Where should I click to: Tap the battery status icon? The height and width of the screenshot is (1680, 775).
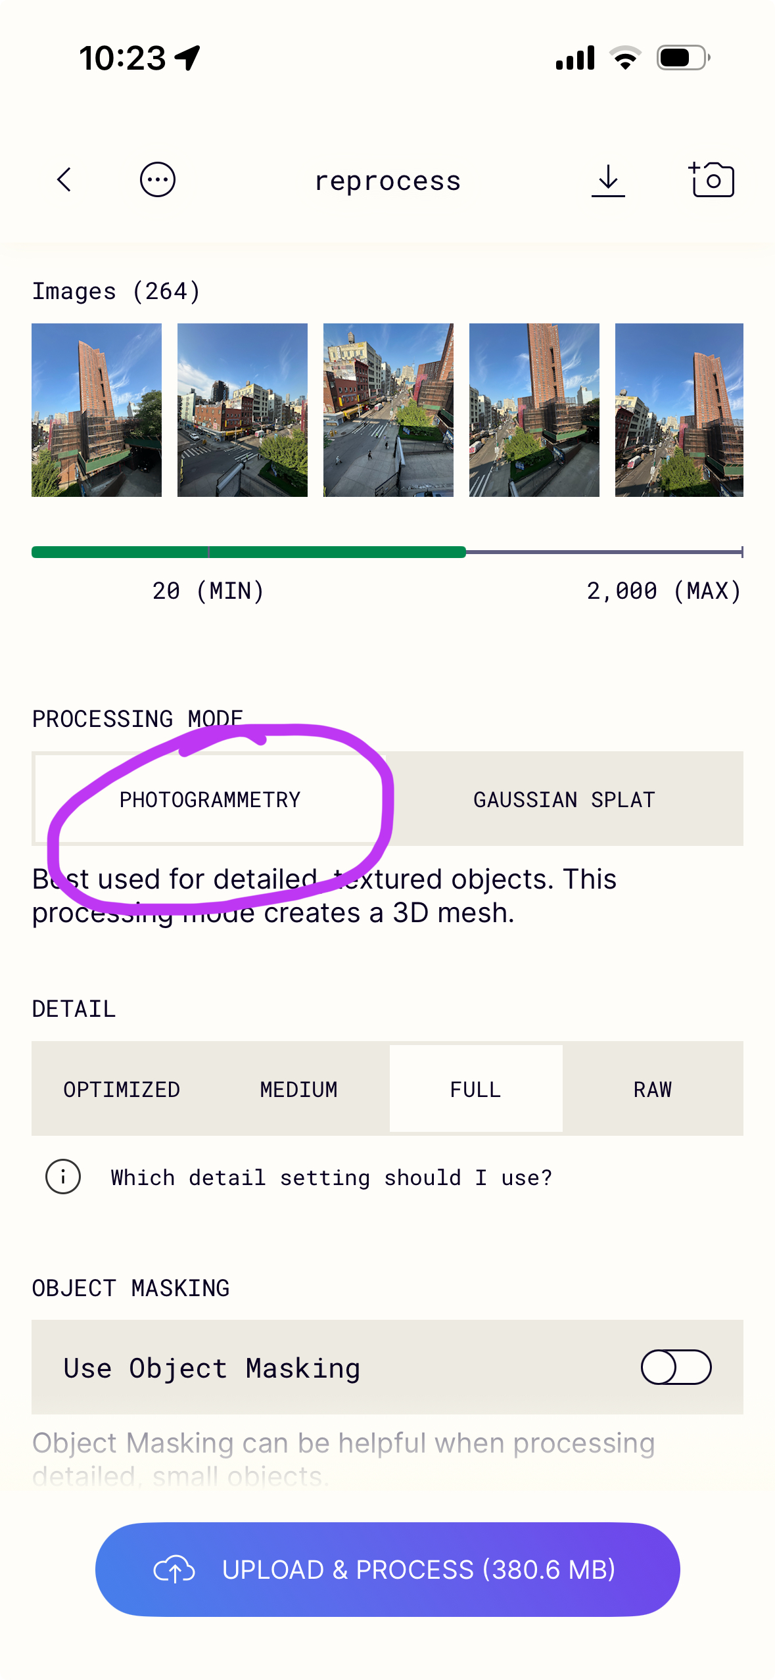[683, 58]
